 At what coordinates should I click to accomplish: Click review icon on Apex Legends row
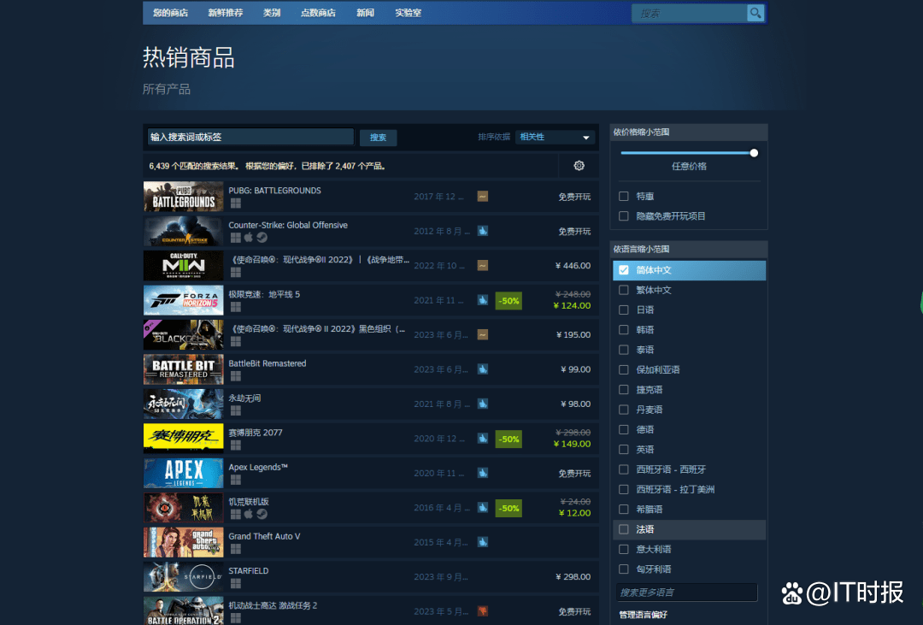pos(483,473)
